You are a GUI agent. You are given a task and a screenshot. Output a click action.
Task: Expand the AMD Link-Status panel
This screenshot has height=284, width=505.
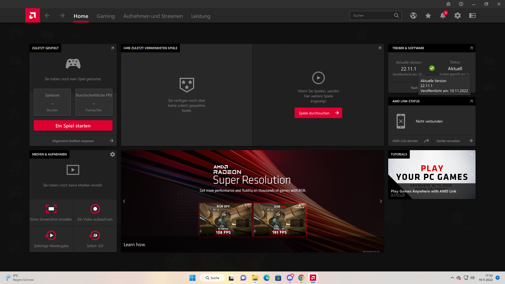tap(471, 101)
